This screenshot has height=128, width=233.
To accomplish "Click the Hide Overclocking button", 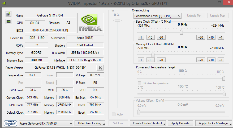I will click(x=90, y=123).
